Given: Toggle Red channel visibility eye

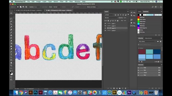Looking at the screenshot, I should pos(138,70).
